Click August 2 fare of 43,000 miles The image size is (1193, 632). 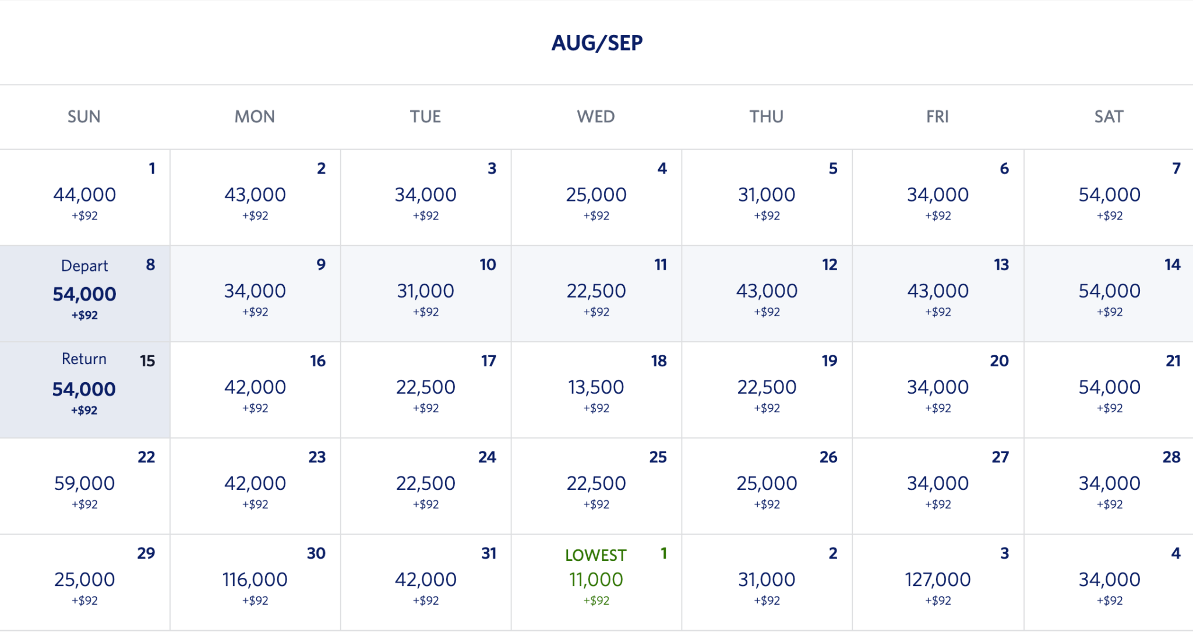click(255, 196)
